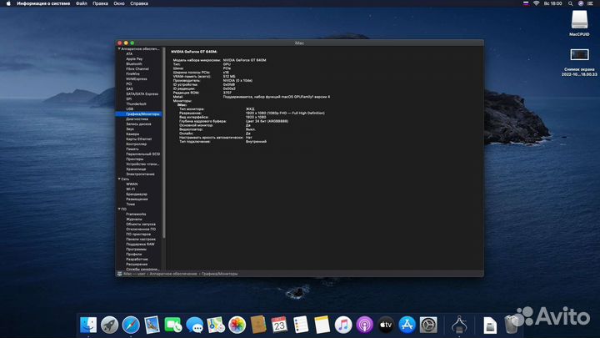
Task: Open Правка menu in menu bar
Action: pyautogui.click(x=100, y=3)
